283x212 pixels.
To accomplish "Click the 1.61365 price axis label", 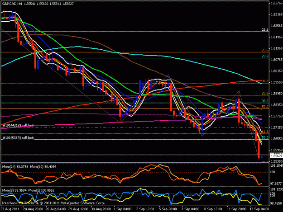I will pos(277,48).
